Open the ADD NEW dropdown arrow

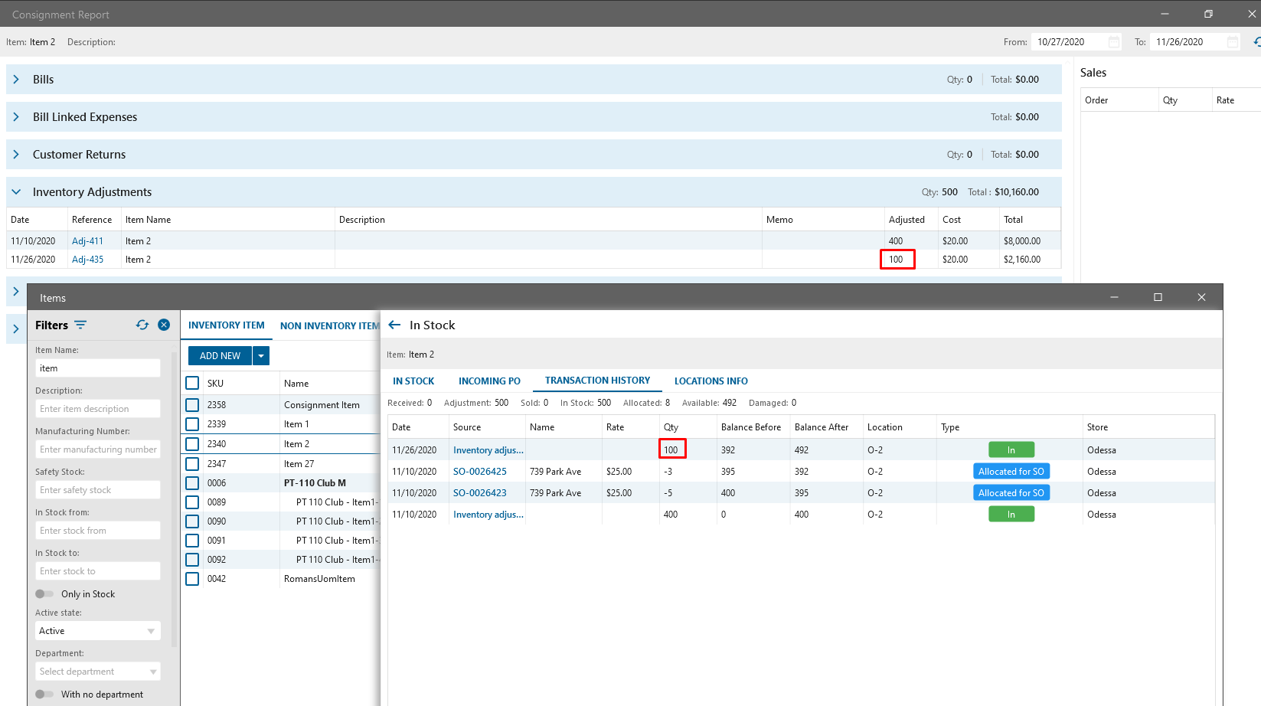(x=260, y=356)
